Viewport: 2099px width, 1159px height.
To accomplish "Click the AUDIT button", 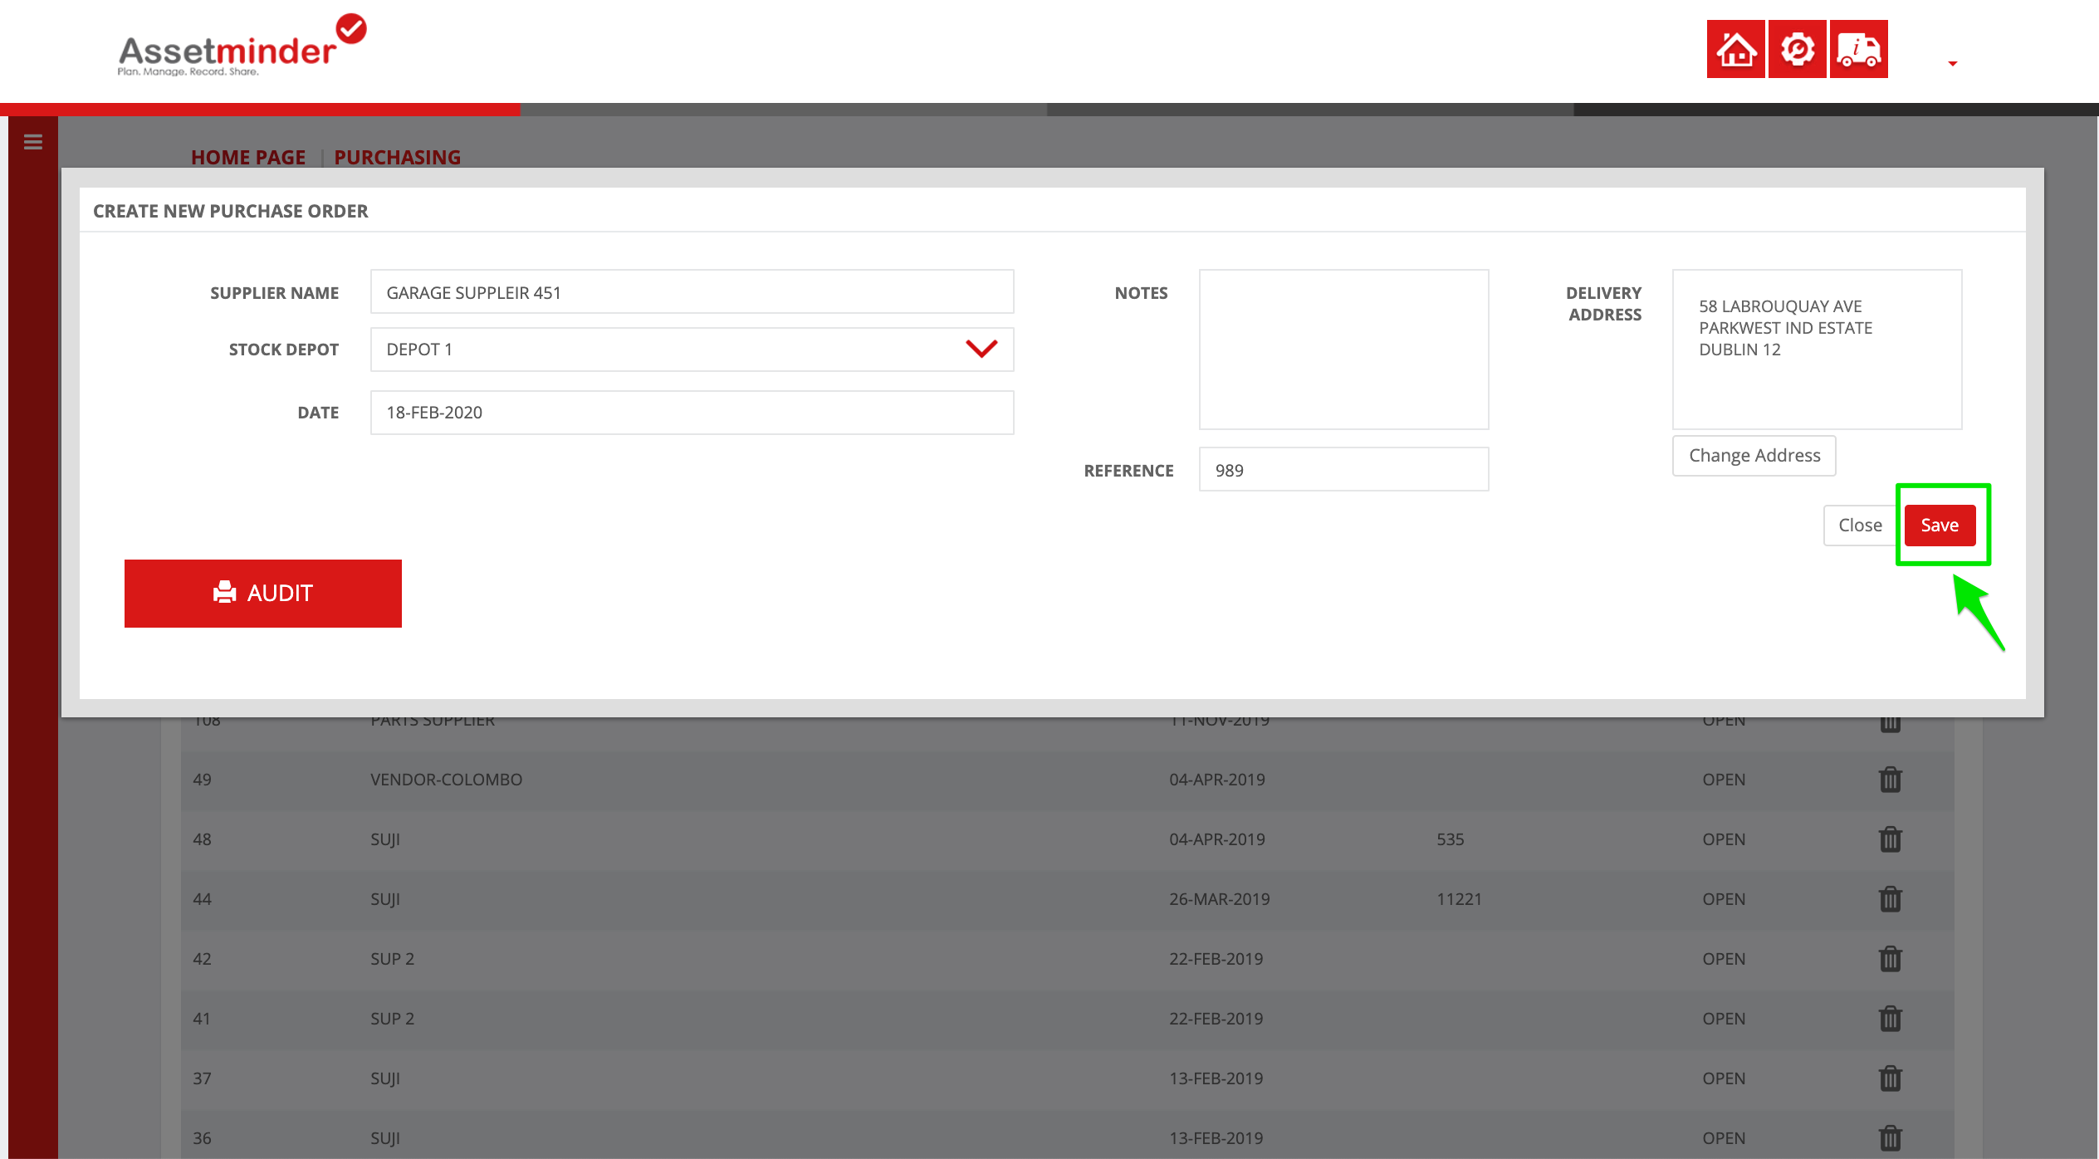I will [262, 594].
